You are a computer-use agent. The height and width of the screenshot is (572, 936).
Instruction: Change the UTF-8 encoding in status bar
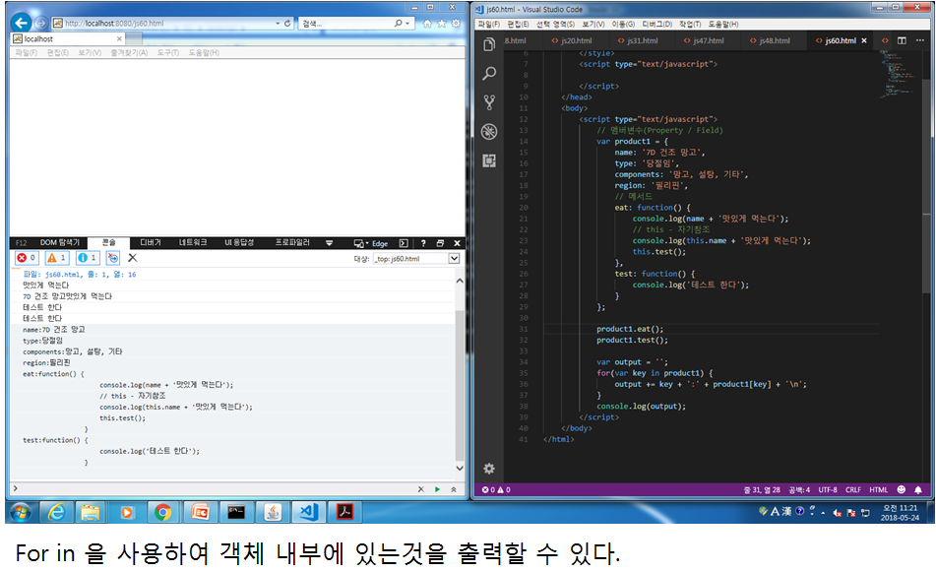pos(828,489)
